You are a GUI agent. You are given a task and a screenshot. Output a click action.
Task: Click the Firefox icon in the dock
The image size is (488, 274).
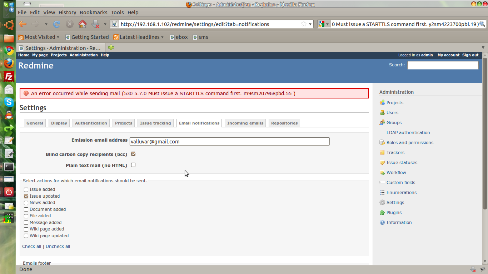[x=9, y=64]
